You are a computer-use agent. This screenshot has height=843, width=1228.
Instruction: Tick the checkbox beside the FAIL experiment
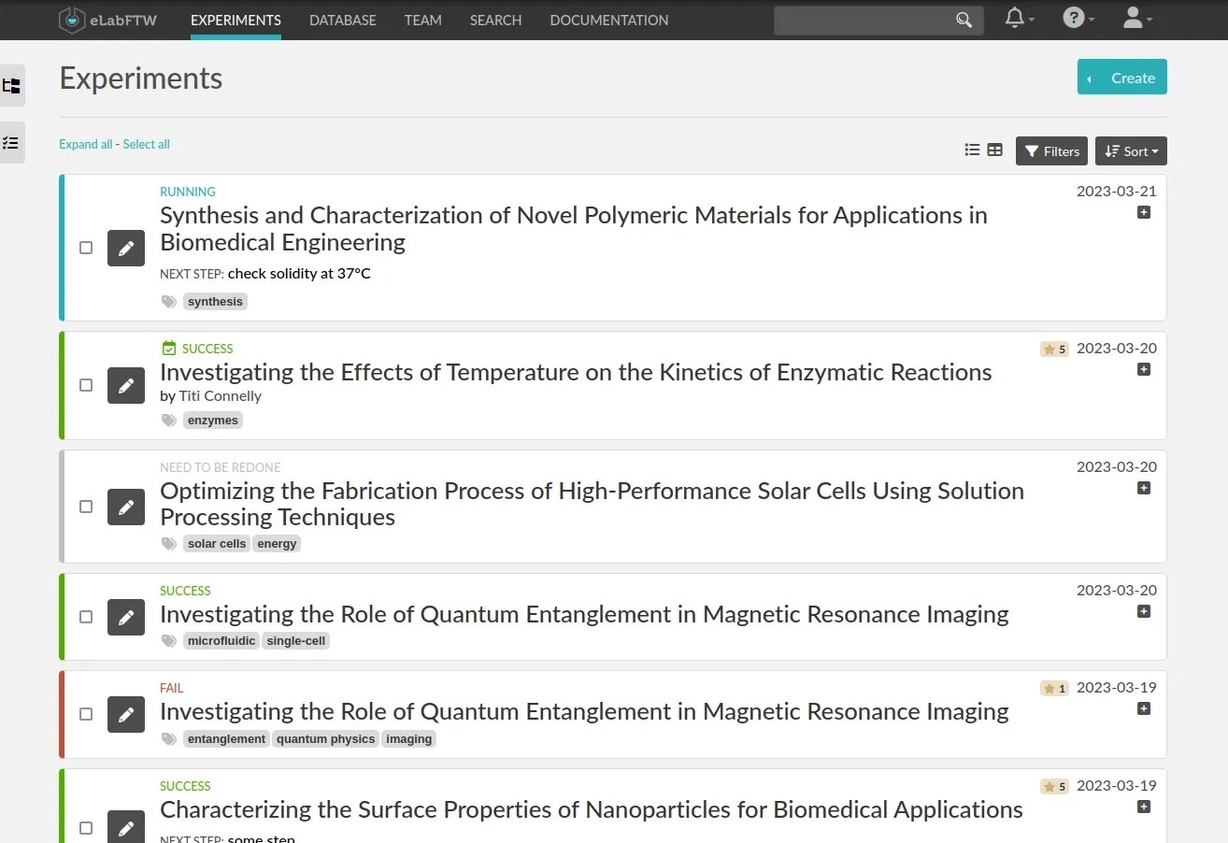[85, 713]
